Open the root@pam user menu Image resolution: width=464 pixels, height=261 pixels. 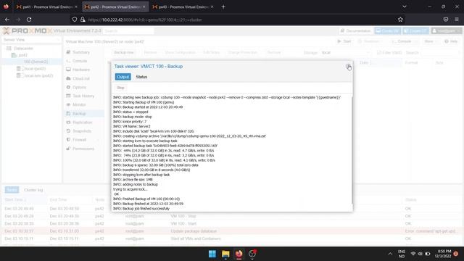pyautogui.click(x=446, y=30)
